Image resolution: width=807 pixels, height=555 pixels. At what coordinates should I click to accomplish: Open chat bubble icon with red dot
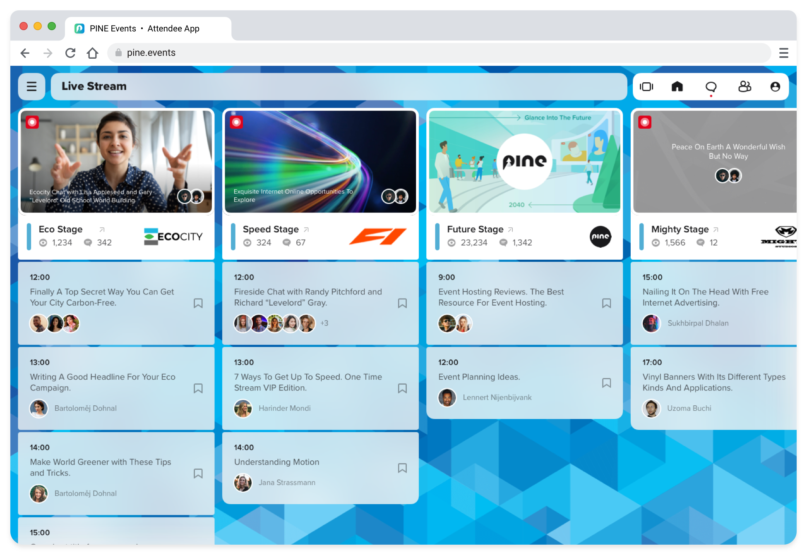point(711,87)
